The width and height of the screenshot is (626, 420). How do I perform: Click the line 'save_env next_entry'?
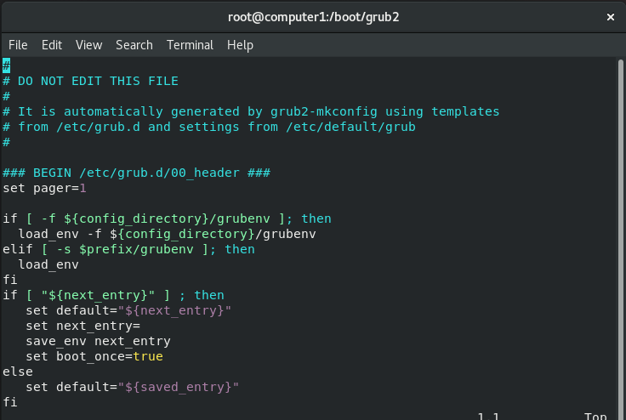98,341
